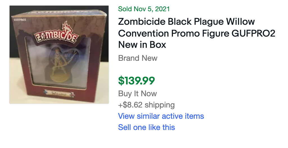288x148 pixels.
Task: Open the product box thumbnail photo
Action: pos(59,55)
